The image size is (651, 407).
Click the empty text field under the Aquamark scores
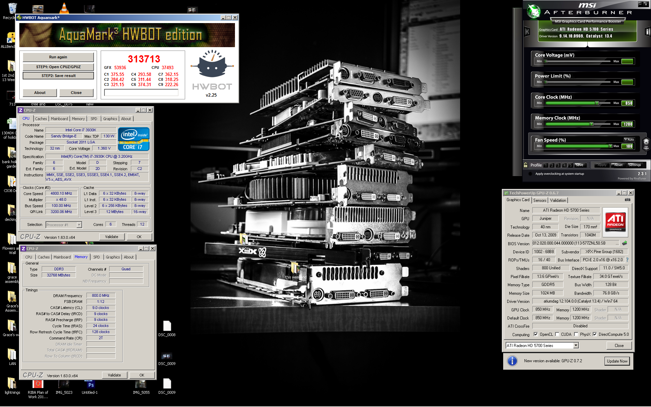pyautogui.click(x=141, y=92)
